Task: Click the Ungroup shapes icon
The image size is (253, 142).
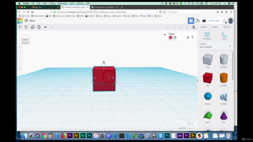Action: click(181, 27)
